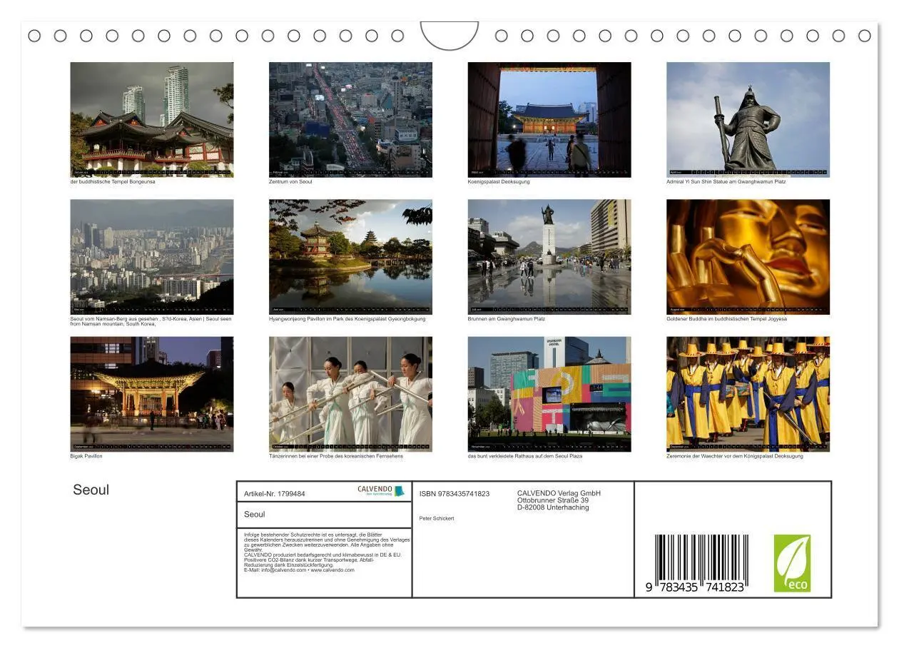Screen dimensions: 899x648
Task: Click caption 'Seoul vom Namsan-Berg aus gesehen'
Action: 113,319
